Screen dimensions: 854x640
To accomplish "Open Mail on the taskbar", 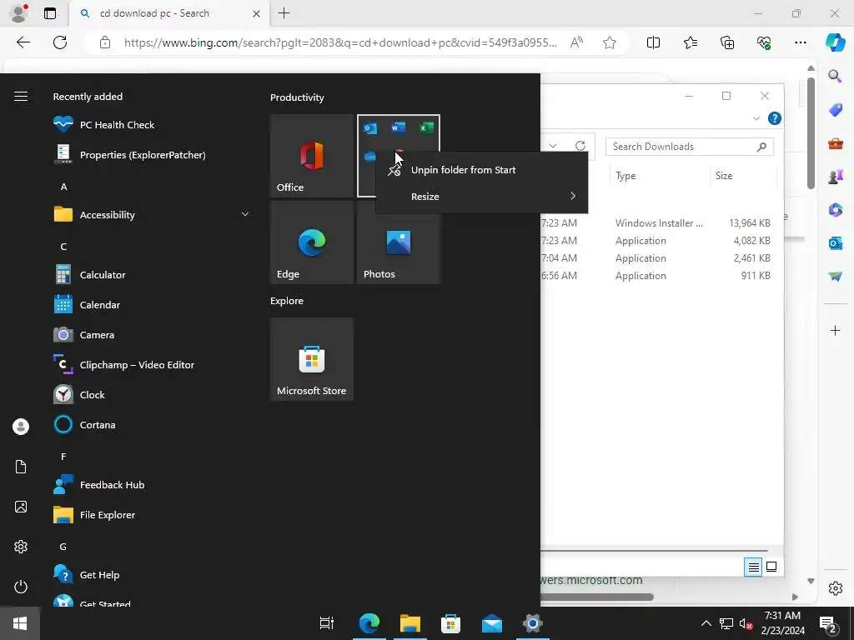I will tap(492, 623).
